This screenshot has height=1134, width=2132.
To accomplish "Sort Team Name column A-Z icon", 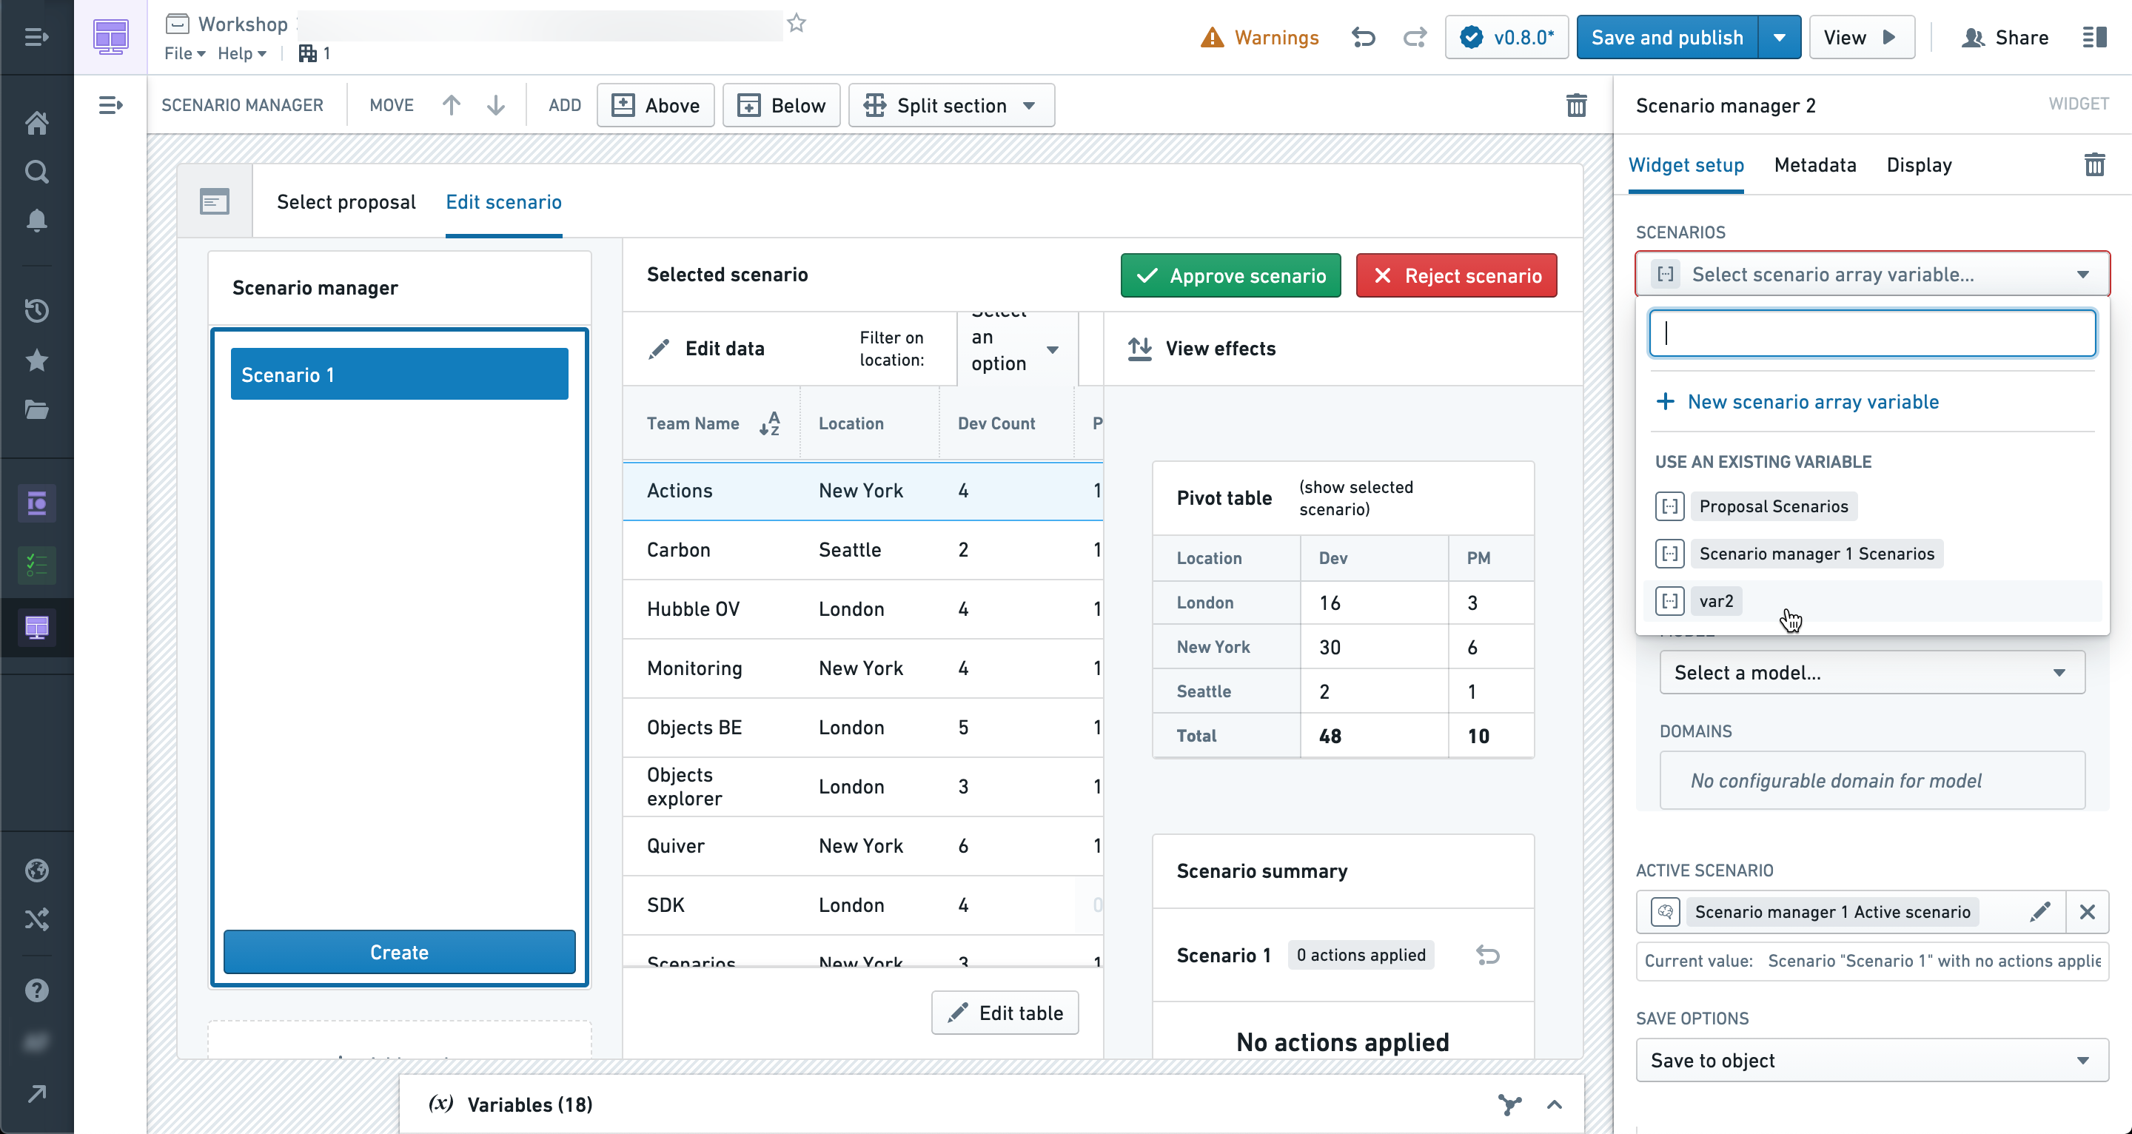I will 770,423.
